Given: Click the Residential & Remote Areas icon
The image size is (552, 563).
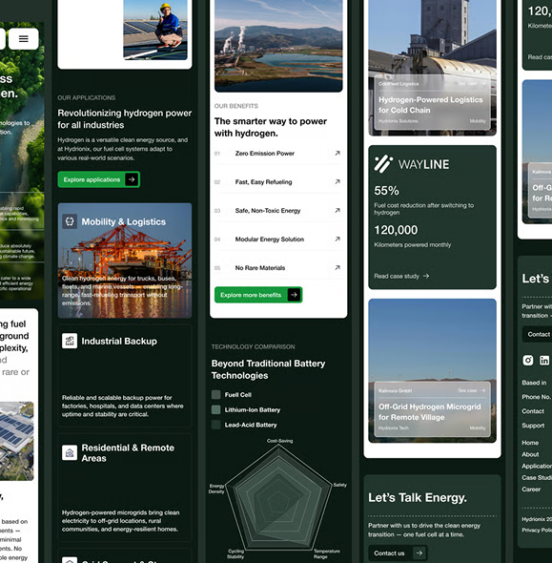Looking at the screenshot, I should pyautogui.click(x=70, y=452).
